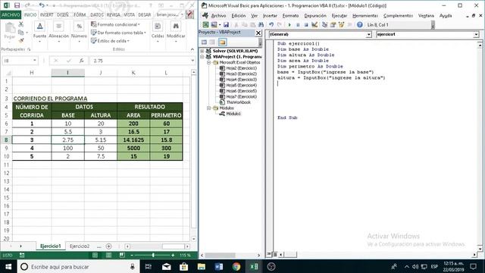Undo last edit in VBA editor
This screenshot has width=485, height=273.
(271, 25)
